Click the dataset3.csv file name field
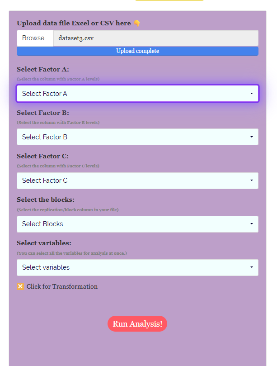 point(156,38)
